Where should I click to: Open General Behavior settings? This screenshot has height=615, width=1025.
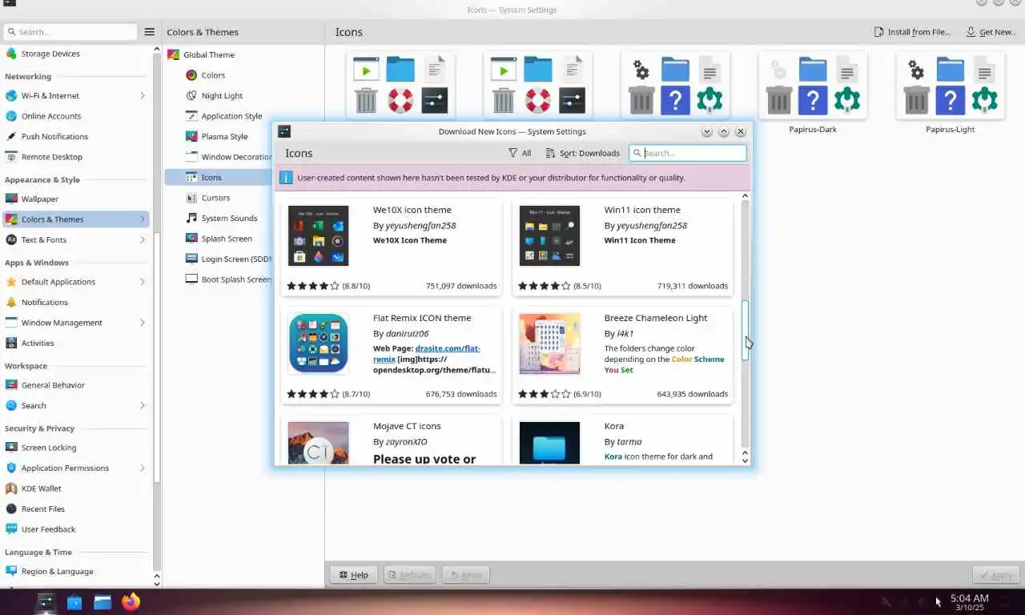coord(77,385)
